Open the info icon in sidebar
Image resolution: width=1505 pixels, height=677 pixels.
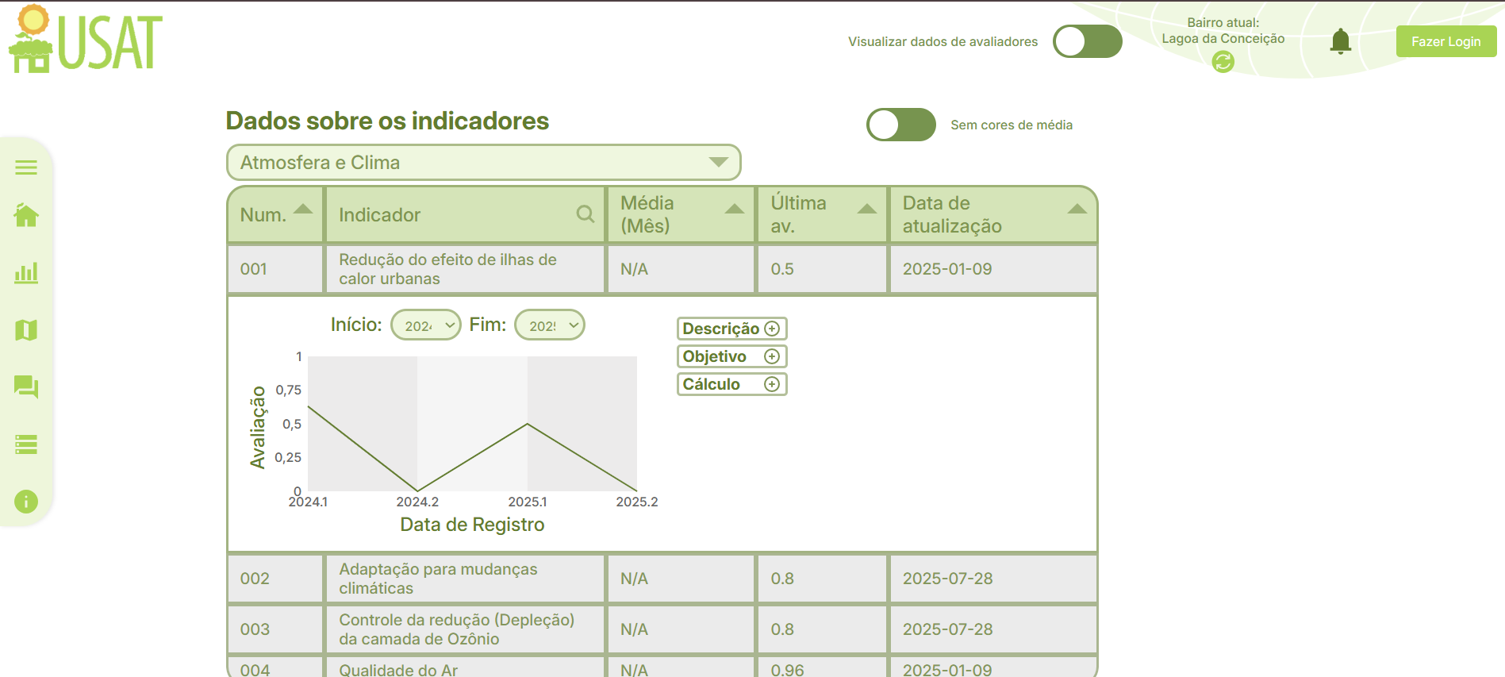[26, 502]
